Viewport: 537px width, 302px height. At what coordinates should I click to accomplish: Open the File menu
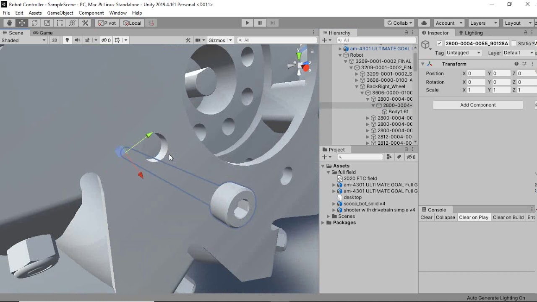[x=6, y=13]
